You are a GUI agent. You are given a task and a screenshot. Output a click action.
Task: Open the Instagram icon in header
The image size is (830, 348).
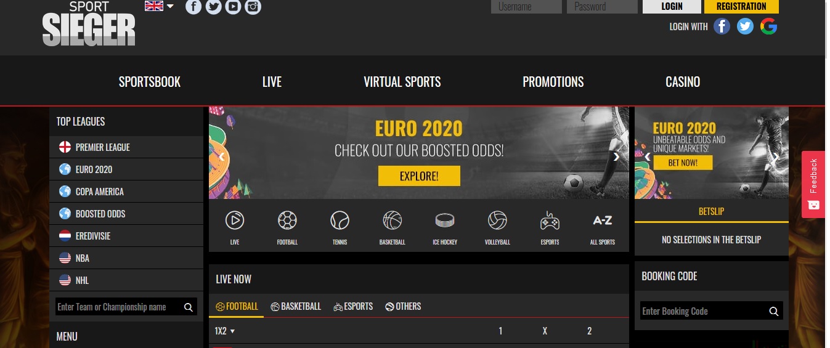pos(253,7)
